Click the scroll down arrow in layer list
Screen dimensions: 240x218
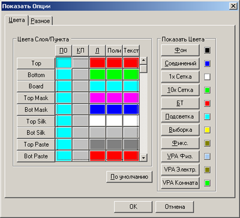point(143,158)
